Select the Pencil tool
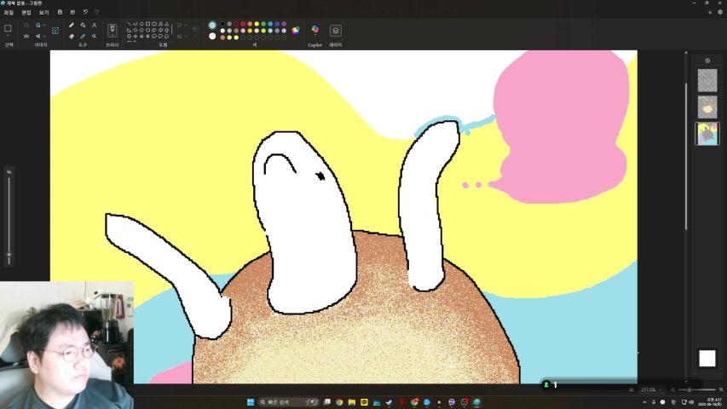This screenshot has height=409, width=727. (x=72, y=25)
